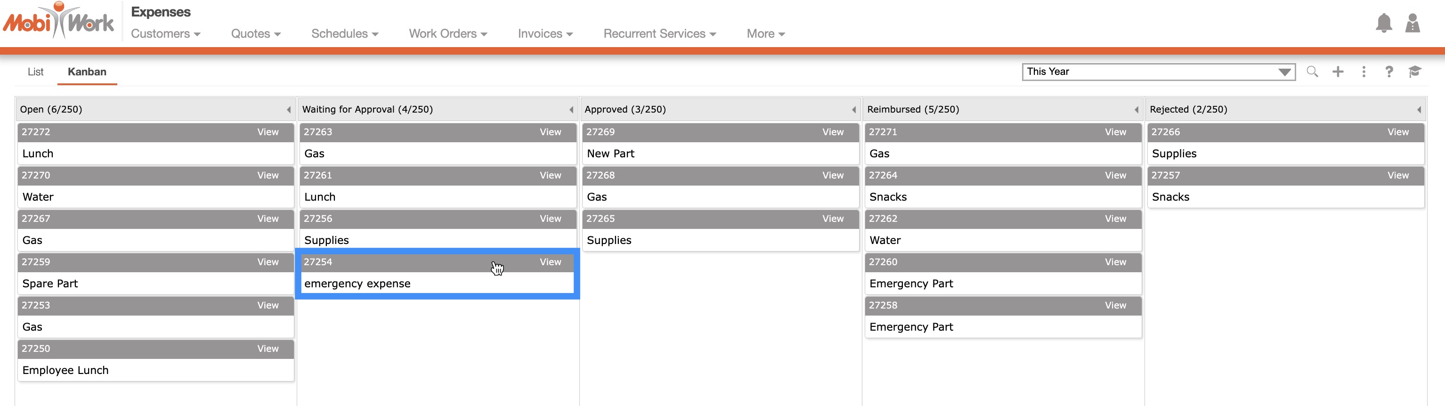Open the graduation cap tutorial icon
Viewport: 1445px width, 406px height.
(x=1414, y=72)
